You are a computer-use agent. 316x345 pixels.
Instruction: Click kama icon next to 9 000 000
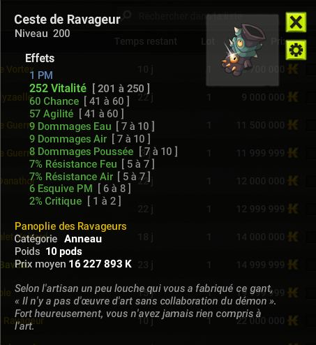pyautogui.click(x=293, y=97)
